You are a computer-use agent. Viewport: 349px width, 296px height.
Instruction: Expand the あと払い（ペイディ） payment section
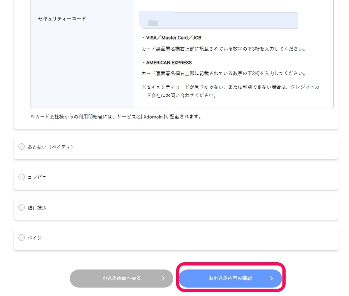tap(176, 147)
